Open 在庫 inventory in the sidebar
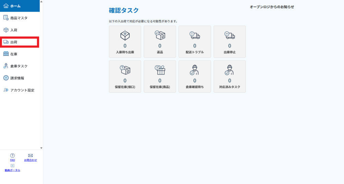Image resolution: width=344 pixels, height=184 pixels. (x=19, y=54)
